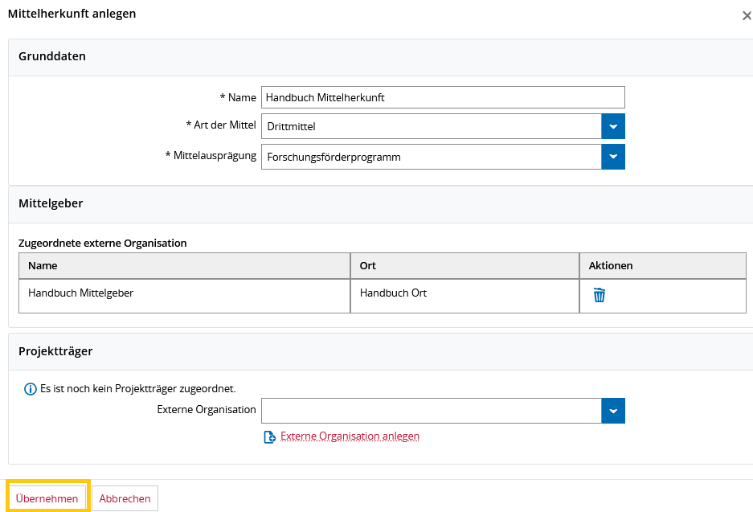Expand the Mittelausprägung dropdown arrow
This screenshot has height=512, width=753.
coord(613,157)
